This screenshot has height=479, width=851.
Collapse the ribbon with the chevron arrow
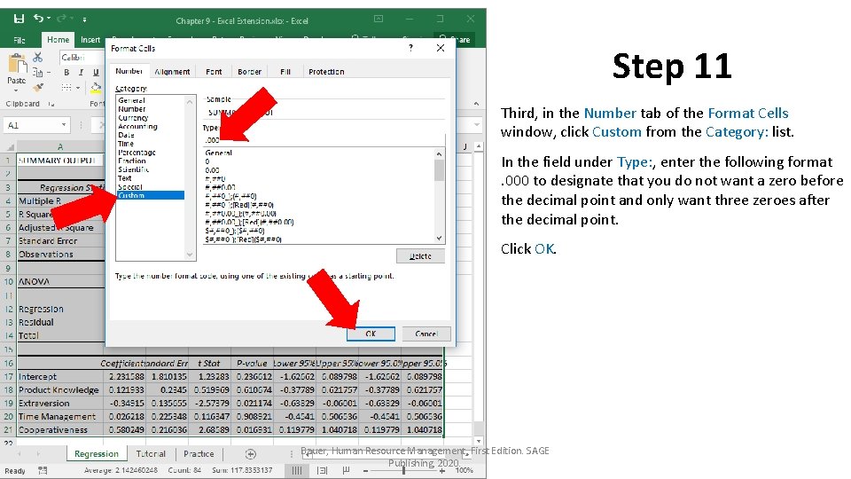(476, 103)
